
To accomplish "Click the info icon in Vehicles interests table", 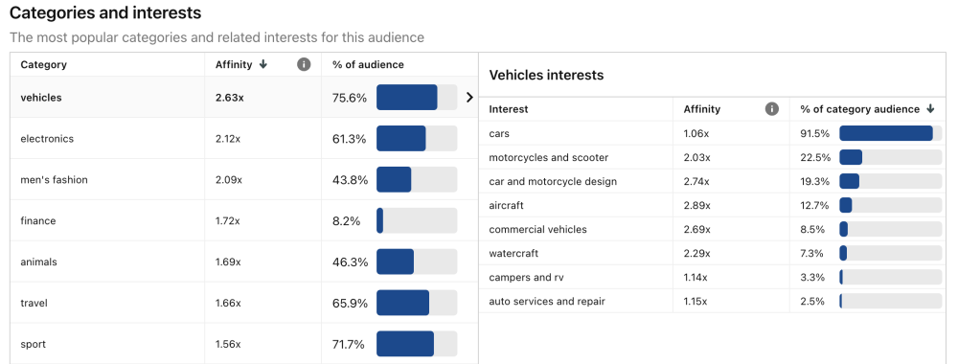I will point(771,109).
